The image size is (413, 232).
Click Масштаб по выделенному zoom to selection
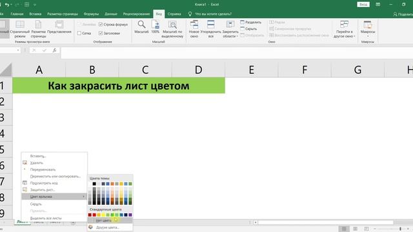[172, 28]
